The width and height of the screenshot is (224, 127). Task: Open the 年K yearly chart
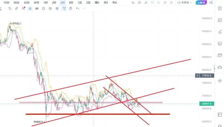[115, 3]
